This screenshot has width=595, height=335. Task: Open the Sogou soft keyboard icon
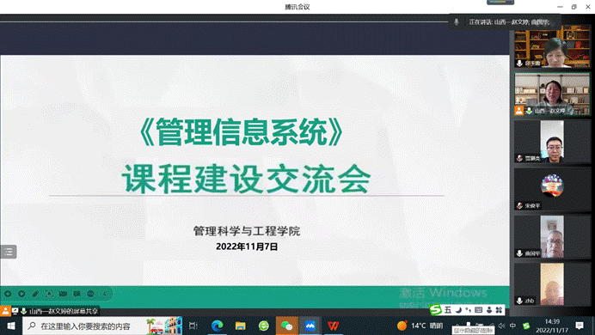tap(479, 310)
